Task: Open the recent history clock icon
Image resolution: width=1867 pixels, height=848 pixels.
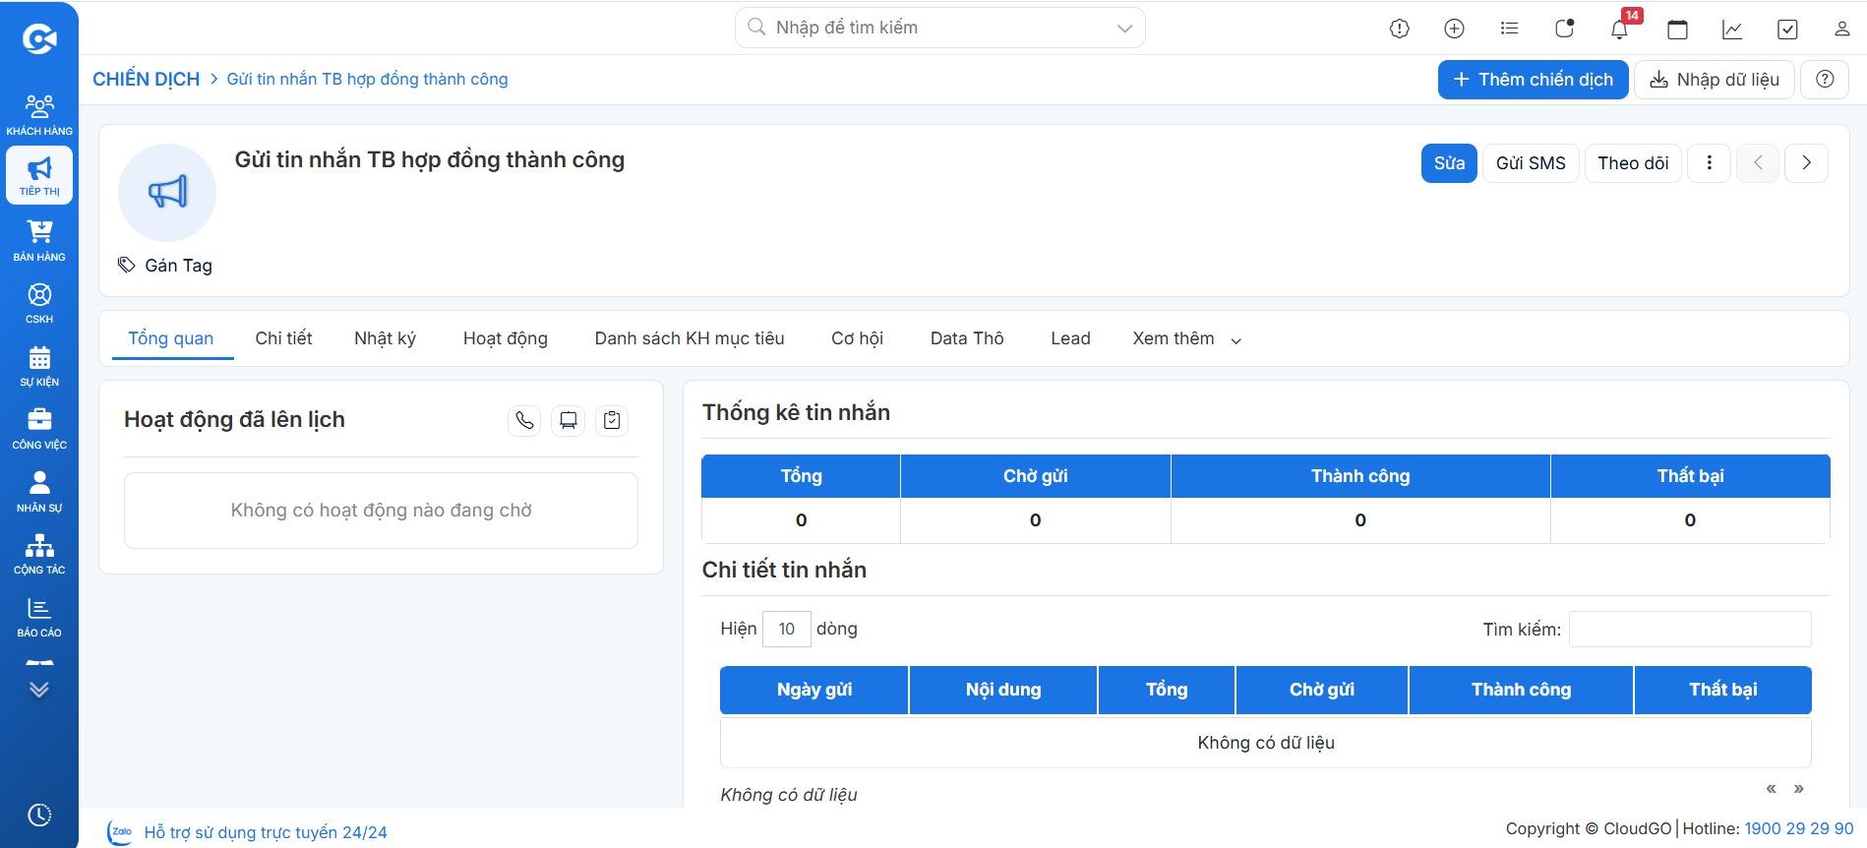Action: pos(39,815)
